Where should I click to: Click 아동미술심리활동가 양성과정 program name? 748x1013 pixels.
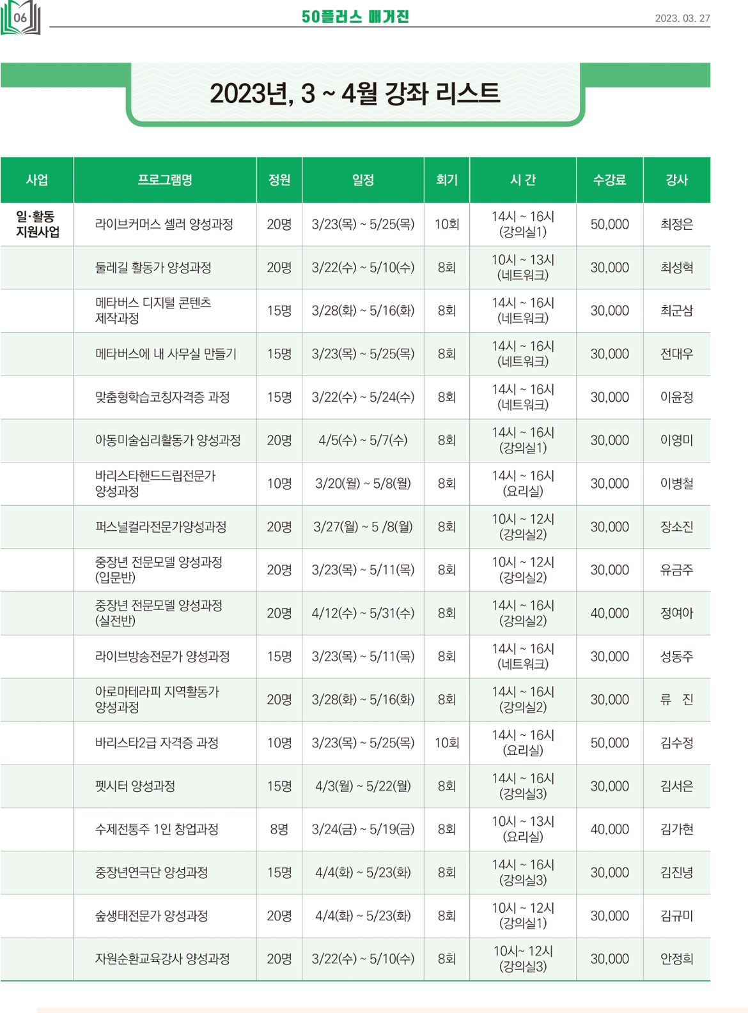(168, 440)
